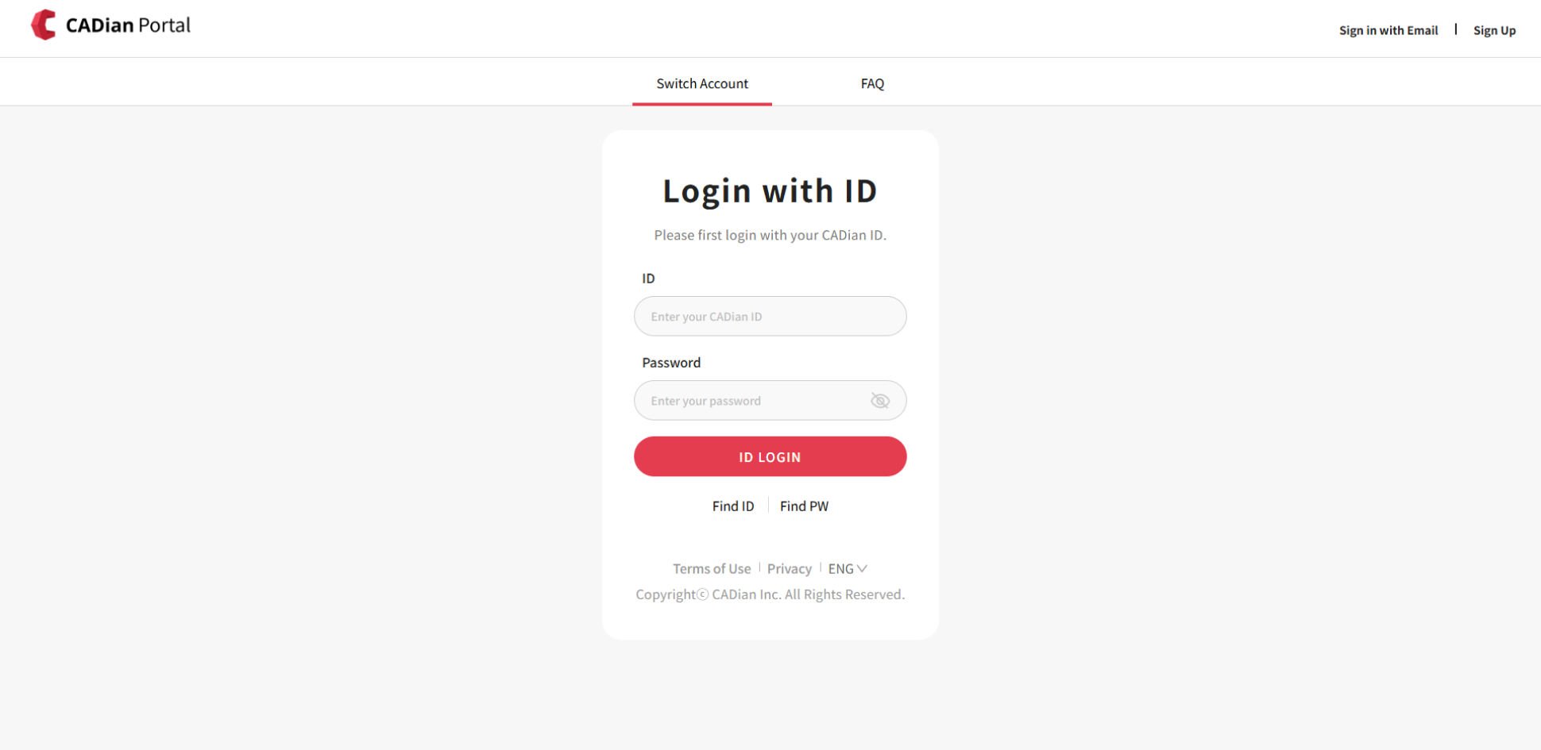Open the Find ID link

[x=732, y=506]
